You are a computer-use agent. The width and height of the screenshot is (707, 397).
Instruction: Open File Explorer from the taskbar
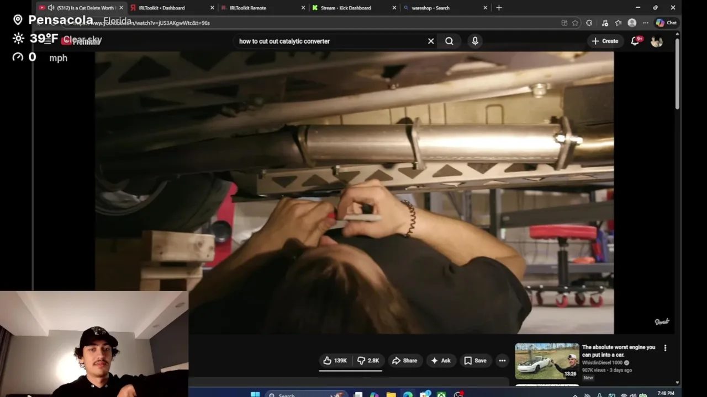click(x=391, y=394)
